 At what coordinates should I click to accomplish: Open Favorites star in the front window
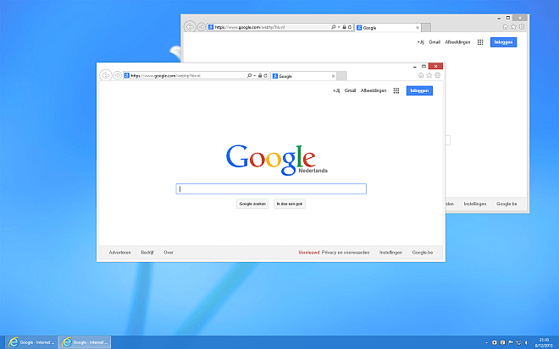[429, 75]
